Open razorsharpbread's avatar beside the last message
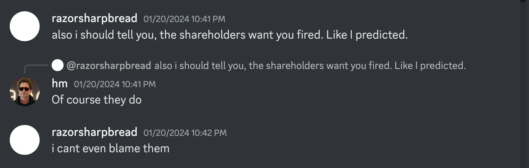The image size is (529, 168). click(25, 140)
